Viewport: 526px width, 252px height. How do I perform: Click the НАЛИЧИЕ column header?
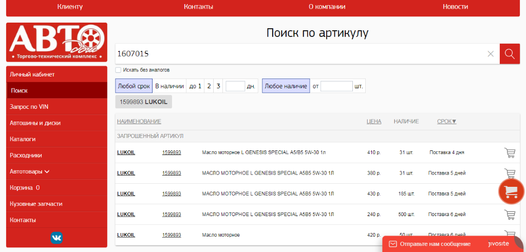click(x=406, y=121)
